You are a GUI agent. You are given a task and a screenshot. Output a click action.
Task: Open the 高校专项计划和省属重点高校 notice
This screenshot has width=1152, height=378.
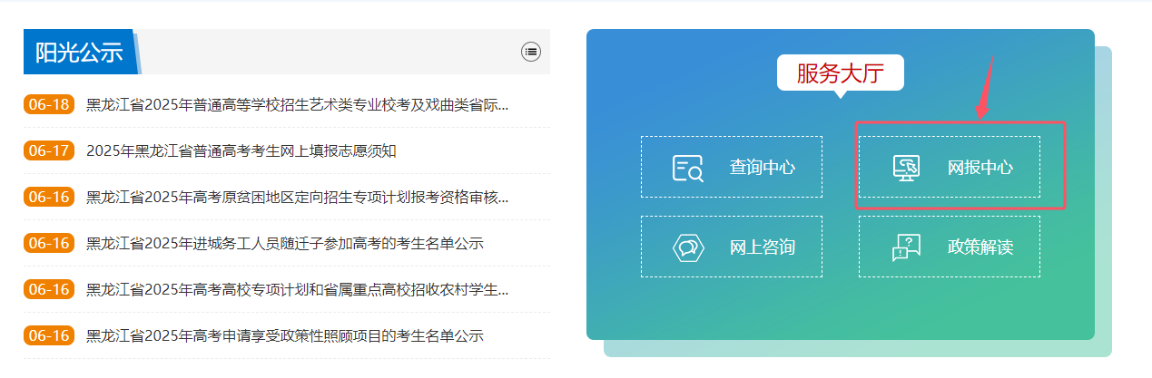[297, 289]
